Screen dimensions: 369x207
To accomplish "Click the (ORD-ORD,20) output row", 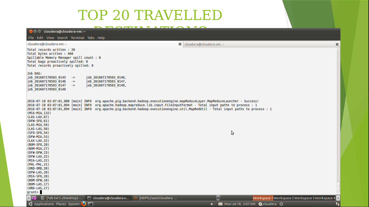I will [x=38, y=168].
